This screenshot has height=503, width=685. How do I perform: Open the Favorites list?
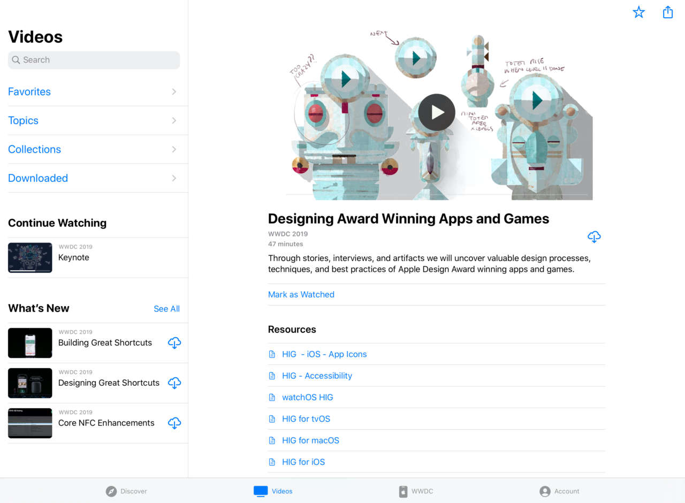coord(98,92)
